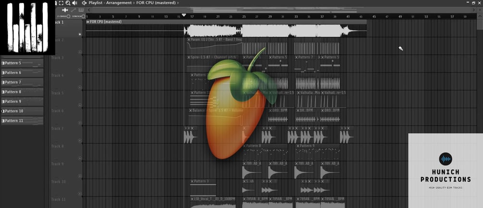The image size is (483, 208).
Task: Toggle the Track 10 mute switch
Action: [80, 194]
